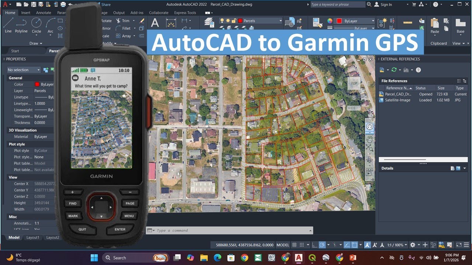Image resolution: width=472 pixels, height=265 pixels.
Task: Click the TOP face of the ViewCube
Action: coord(354,83)
